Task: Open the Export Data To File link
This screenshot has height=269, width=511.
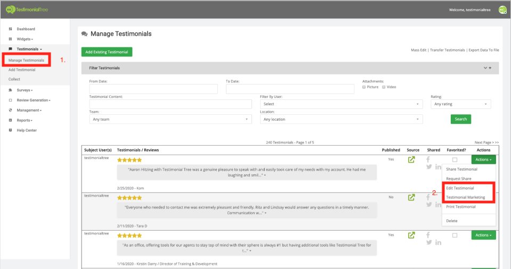Action: pos(484,50)
